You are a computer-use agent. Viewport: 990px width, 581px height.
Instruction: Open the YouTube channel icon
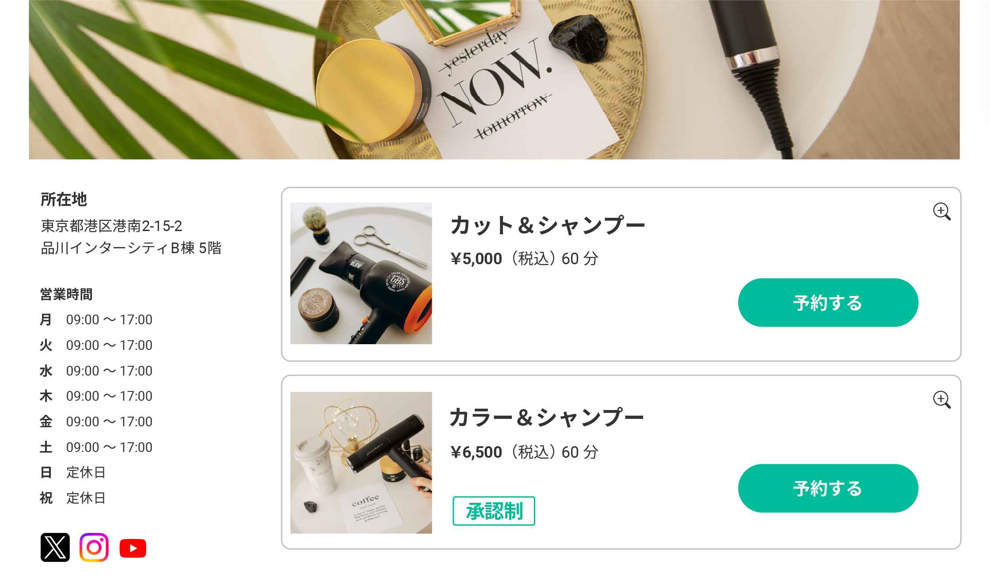[x=133, y=548]
